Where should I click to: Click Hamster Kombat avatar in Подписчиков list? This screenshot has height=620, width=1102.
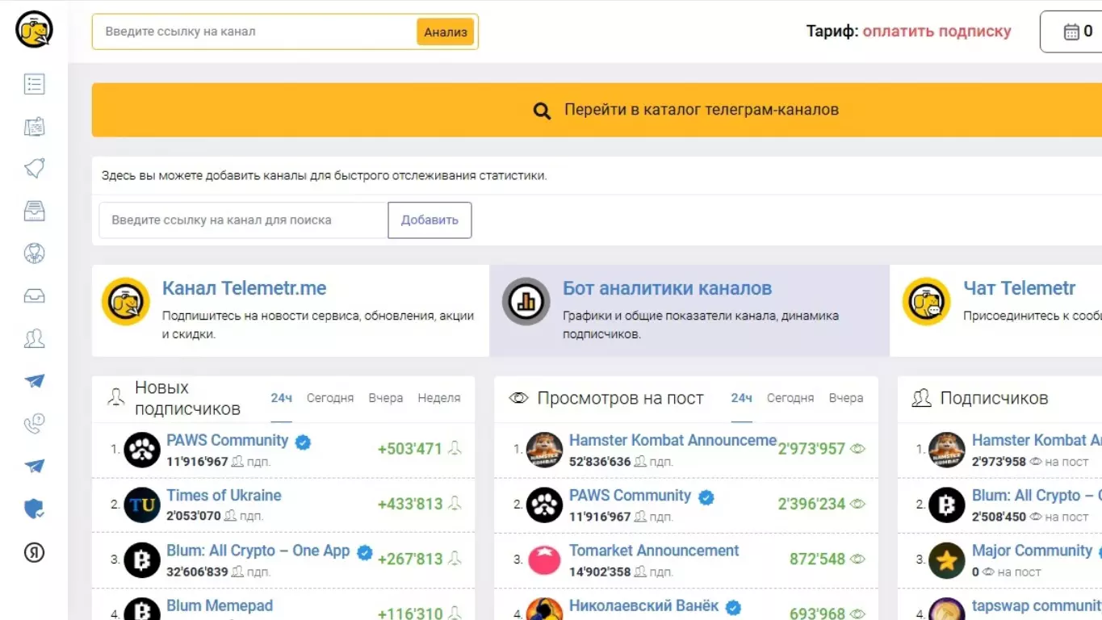click(x=947, y=450)
